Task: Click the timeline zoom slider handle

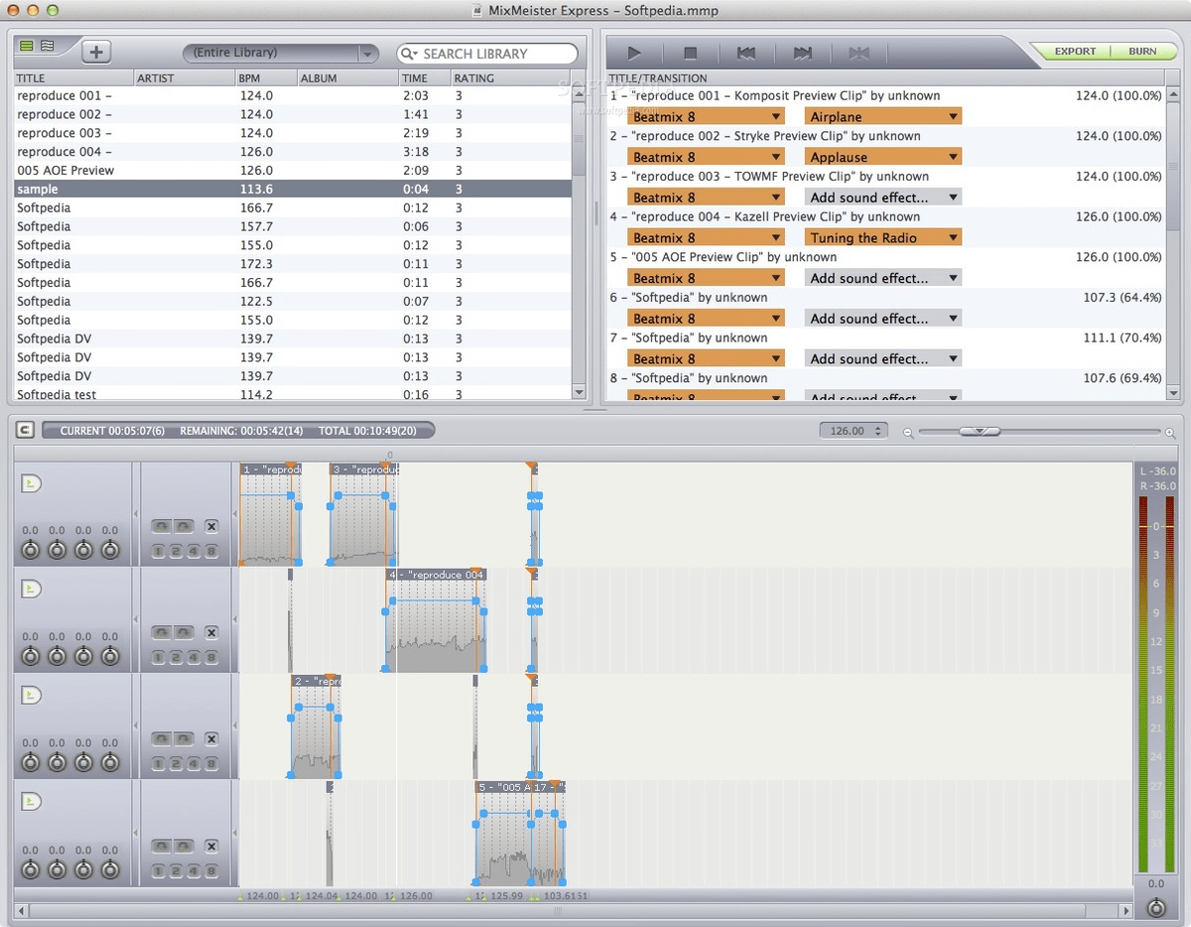Action: 980,431
